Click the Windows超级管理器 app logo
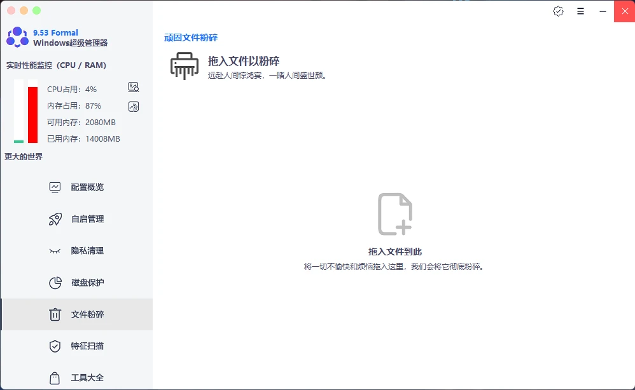The height and width of the screenshot is (390, 635). [15, 37]
